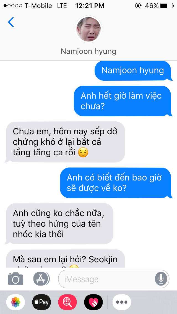Open the camera icon
Image resolution: width=177 pixels, height=314 pixels.
click(15, 279)
